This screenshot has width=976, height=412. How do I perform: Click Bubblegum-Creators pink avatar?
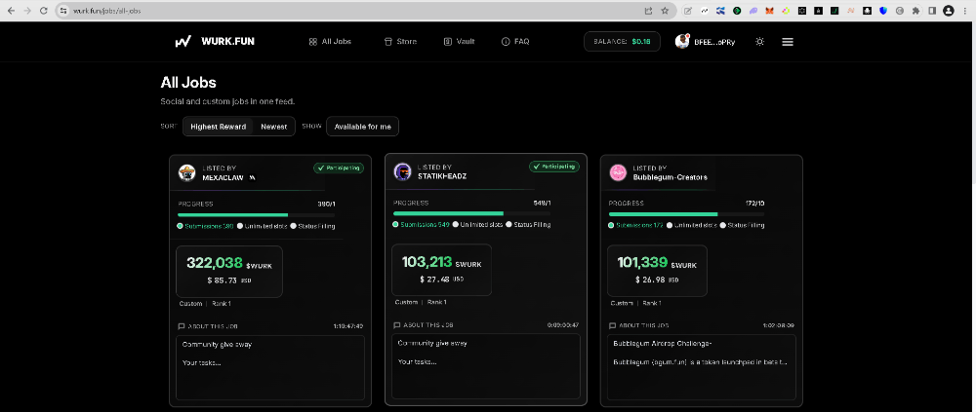tap(618, 172)
